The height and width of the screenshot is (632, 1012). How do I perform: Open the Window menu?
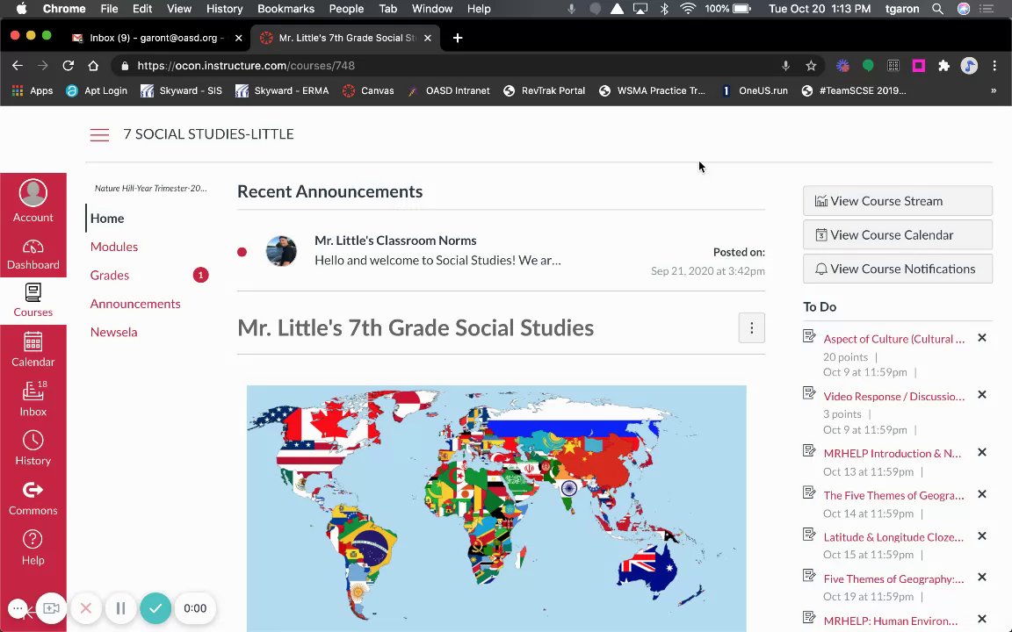coord(432,9)
